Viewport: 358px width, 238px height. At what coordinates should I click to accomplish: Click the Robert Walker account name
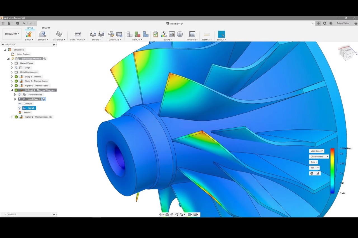tap(343, 23)
